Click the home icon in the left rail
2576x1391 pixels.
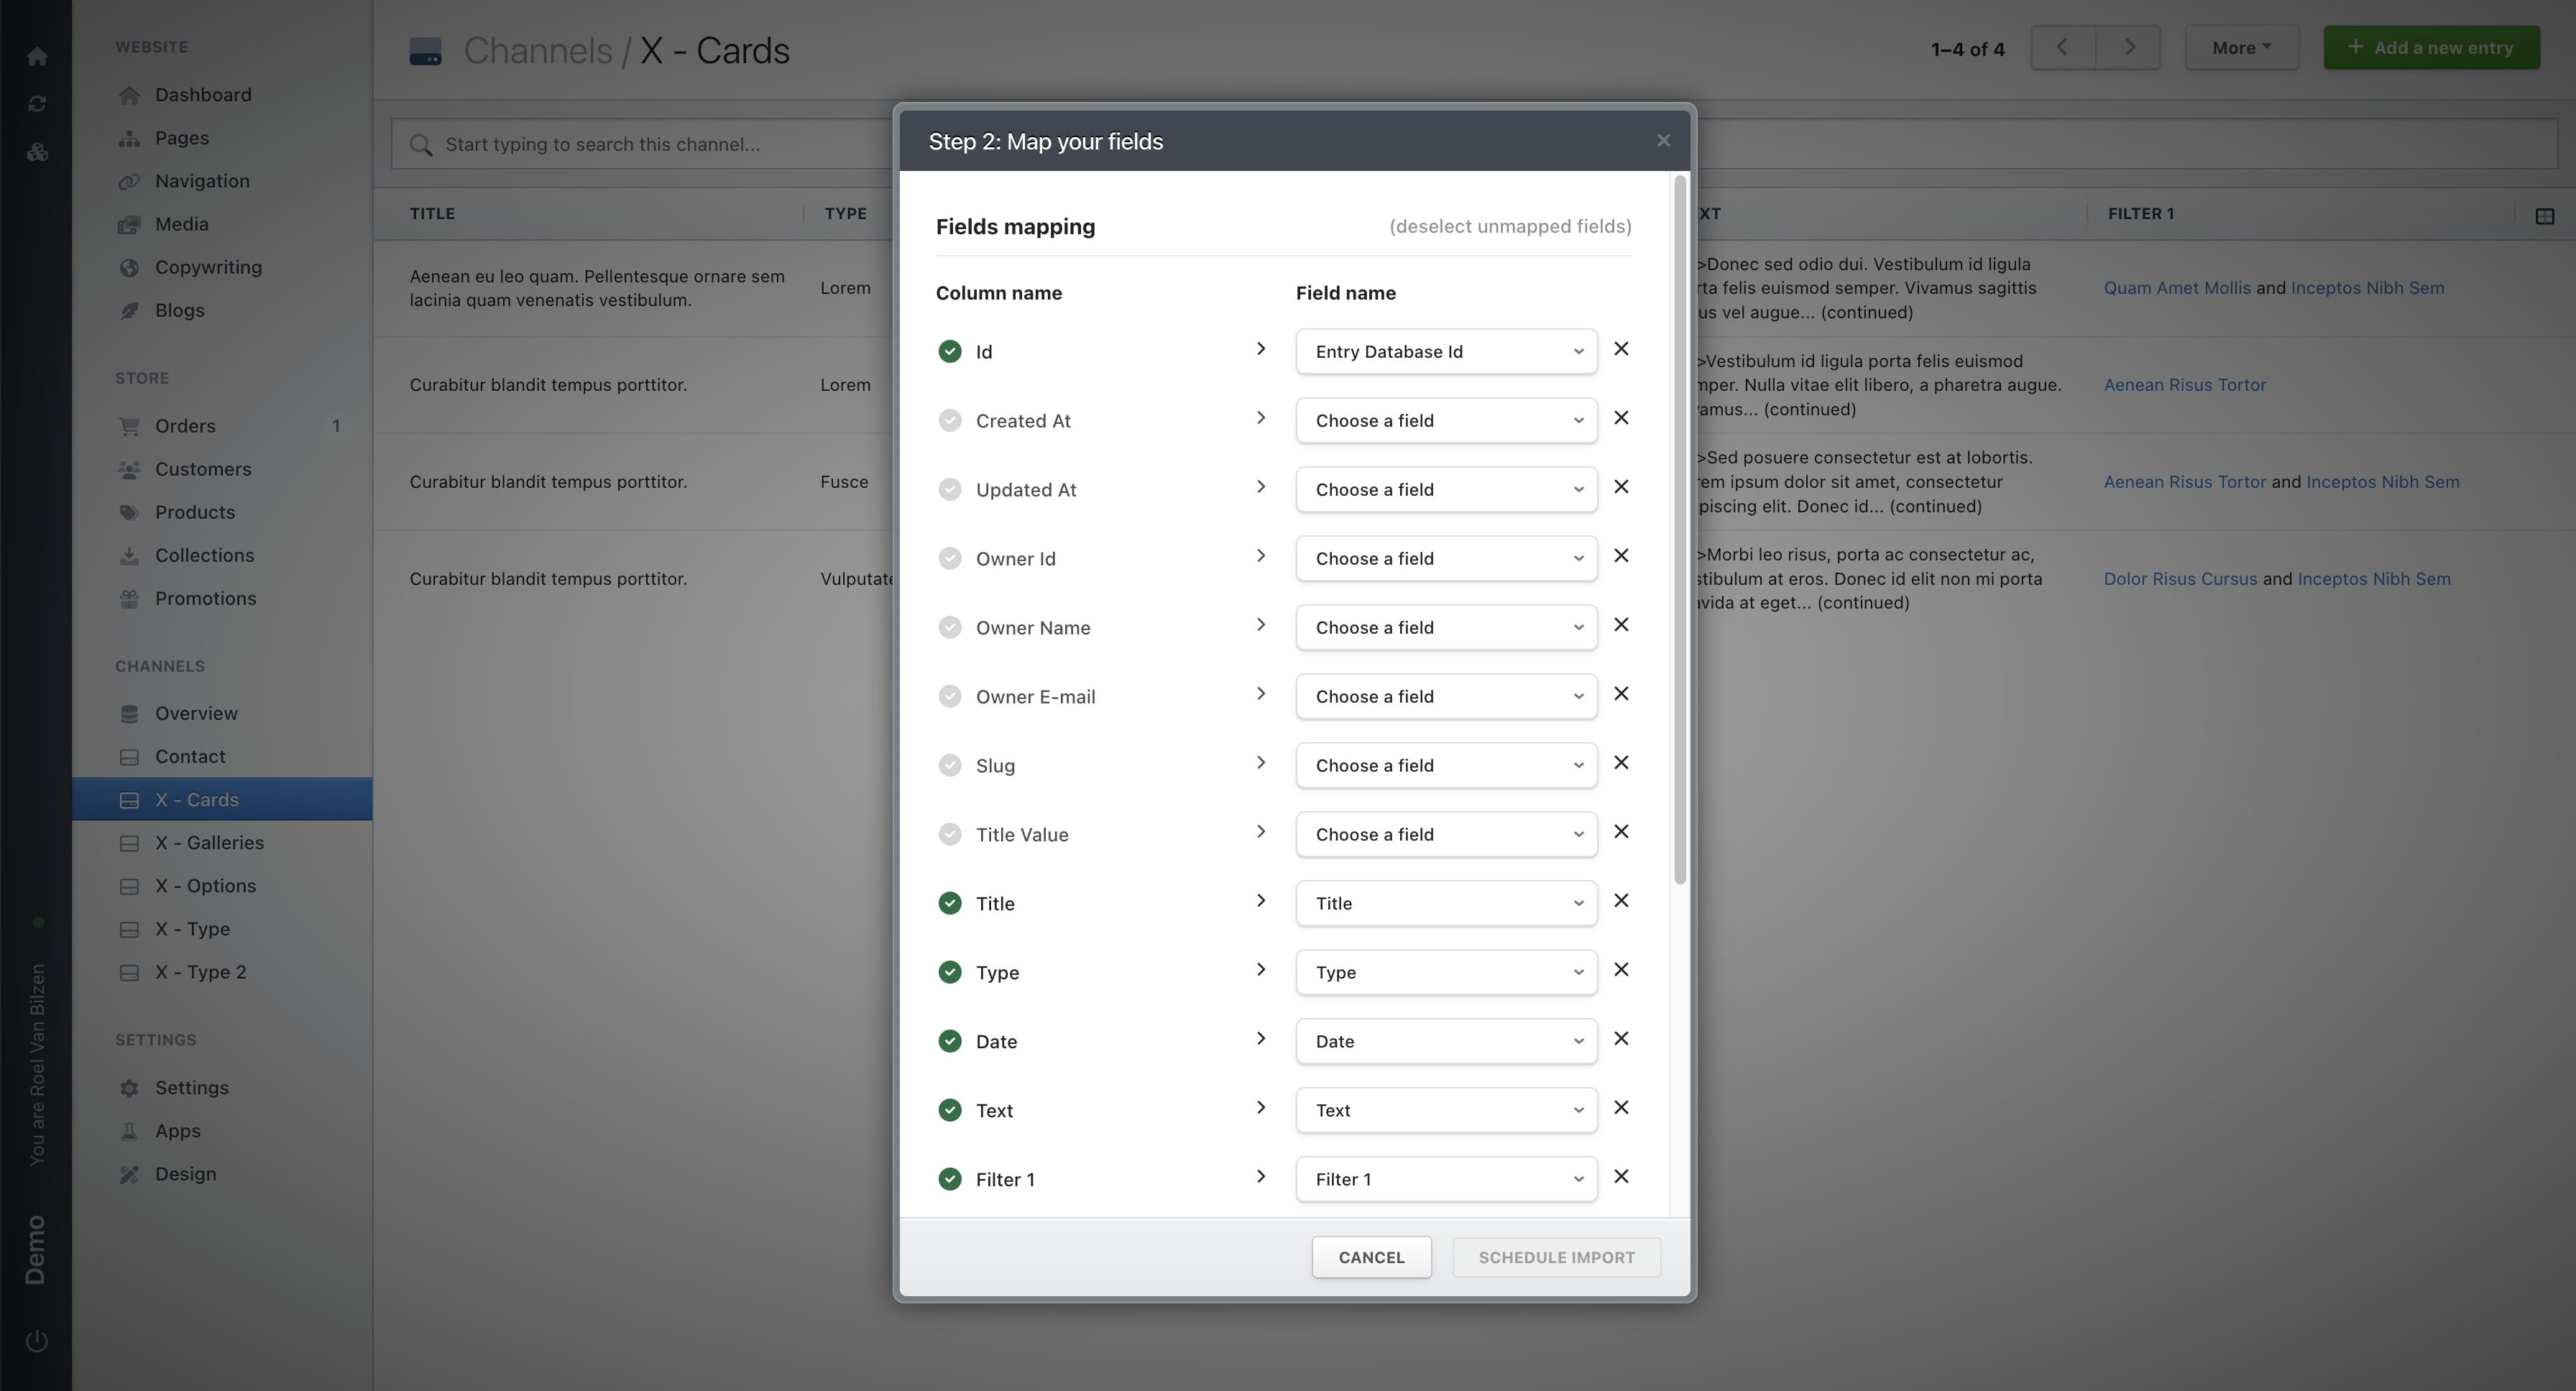coord(37,55)
